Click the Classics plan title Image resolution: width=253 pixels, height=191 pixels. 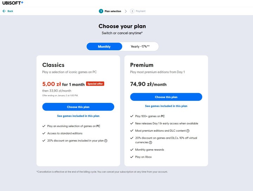click(x=53, y=65)
